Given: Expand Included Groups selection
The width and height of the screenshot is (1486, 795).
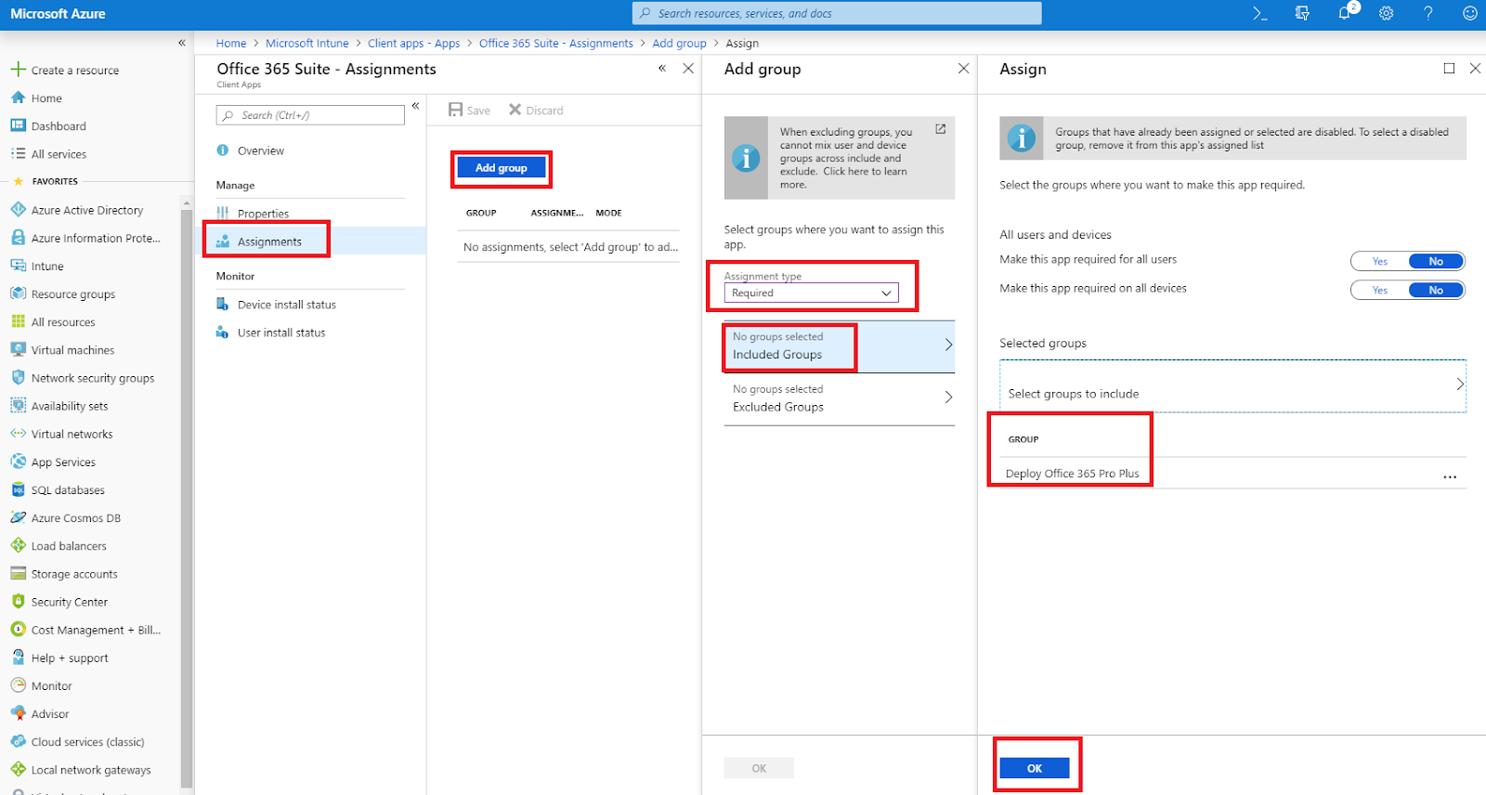Looking at the screenshot, I should click(840, 345).
